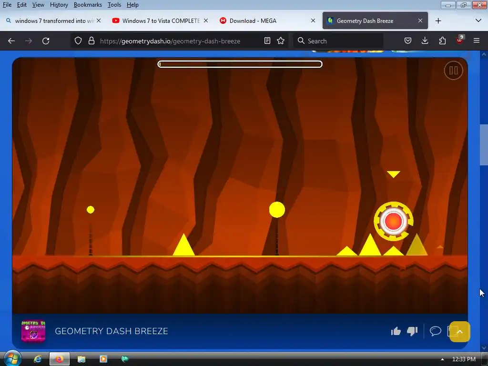Bookmark this page with the star

pos(281,41)
